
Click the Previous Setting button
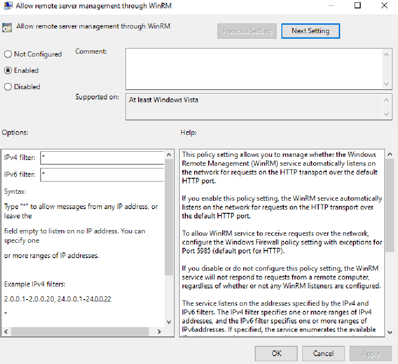click(x=247, y=31)
